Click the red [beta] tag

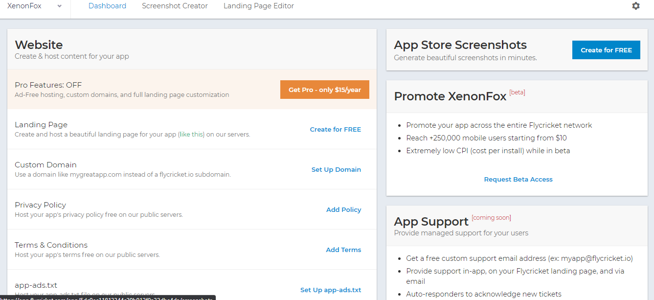click(x=517, y=92)
